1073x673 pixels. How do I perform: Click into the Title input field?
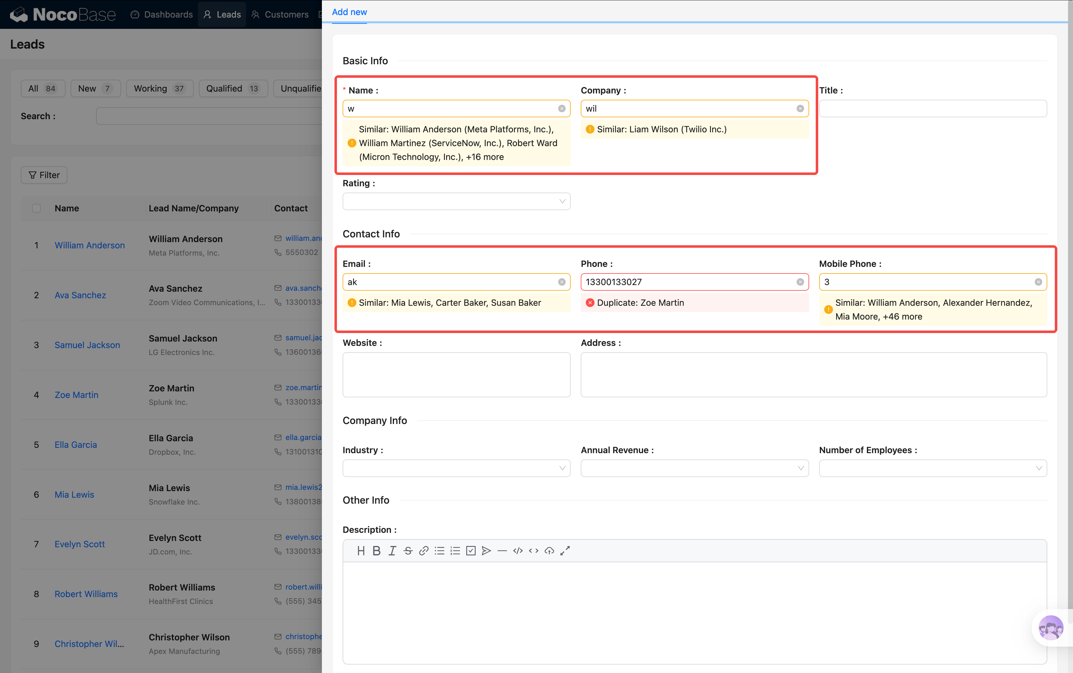point(932,109)
